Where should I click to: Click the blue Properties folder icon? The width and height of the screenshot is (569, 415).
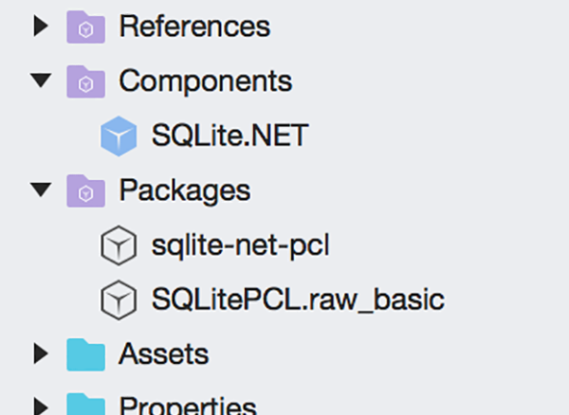coord(84,406)
